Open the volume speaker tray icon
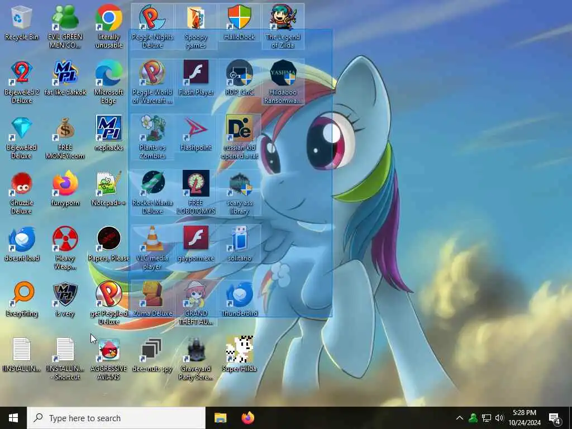 click(499, 418)
